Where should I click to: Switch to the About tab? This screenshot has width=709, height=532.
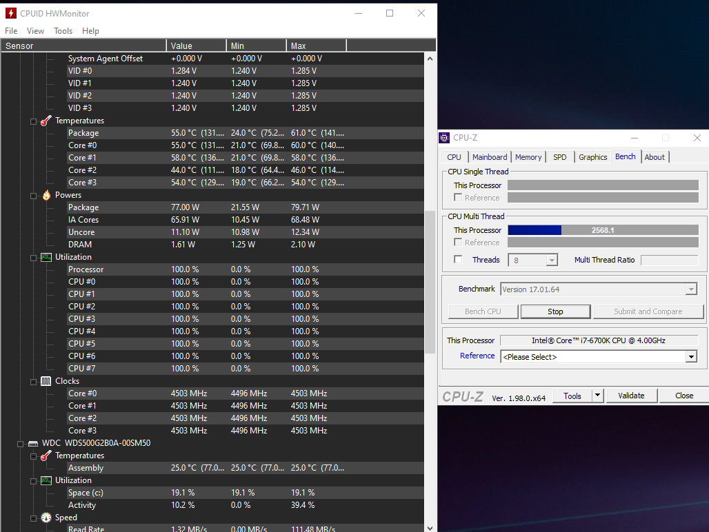click(655, 157)
